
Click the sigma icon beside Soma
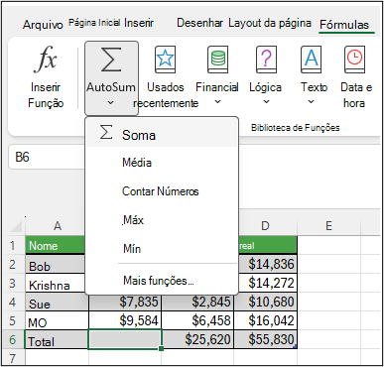(106, 132)
